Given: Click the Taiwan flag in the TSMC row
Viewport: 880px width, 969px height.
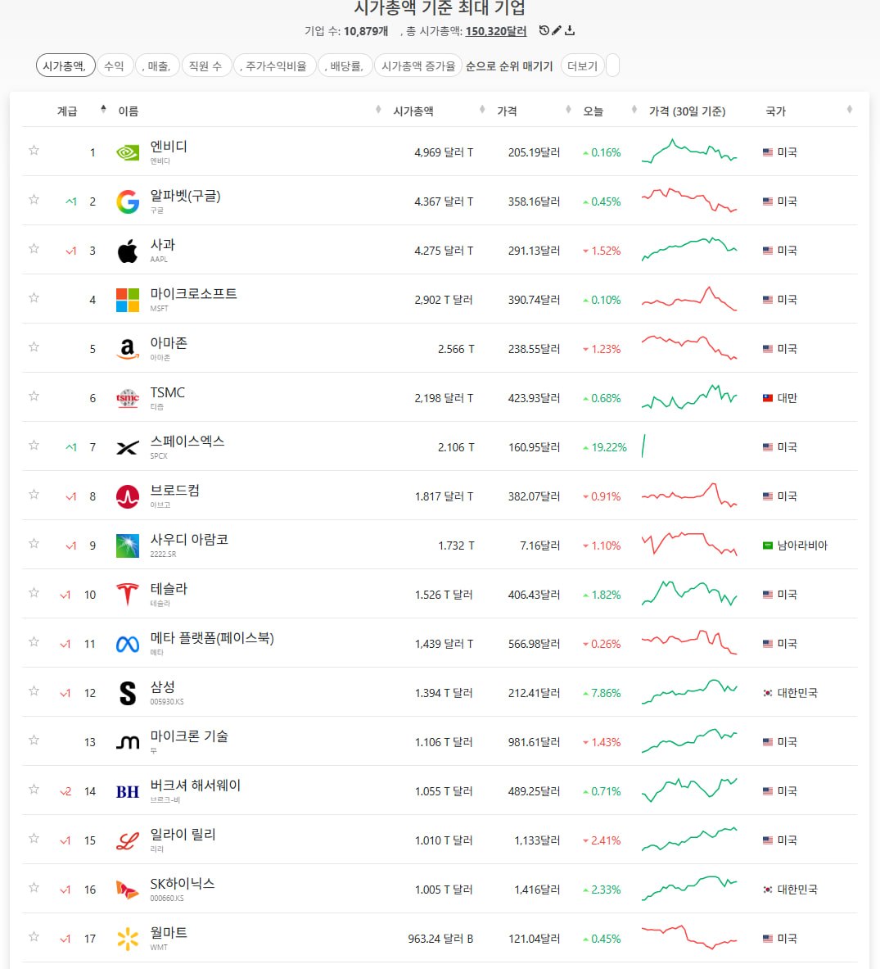Looking at the screenshot, I should click(x=768, y=398).
